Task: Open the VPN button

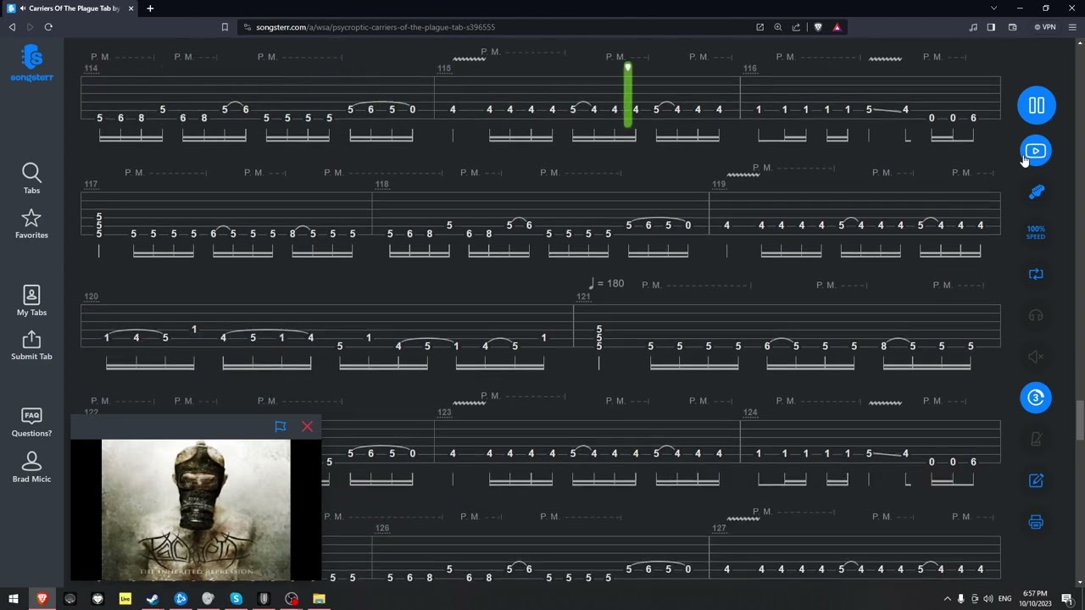Action: (x=1044, y=27)
